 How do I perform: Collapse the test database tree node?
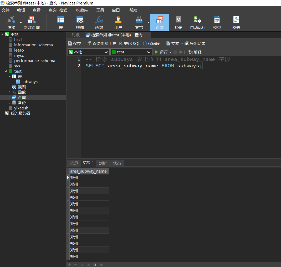[x=6, y=71]
